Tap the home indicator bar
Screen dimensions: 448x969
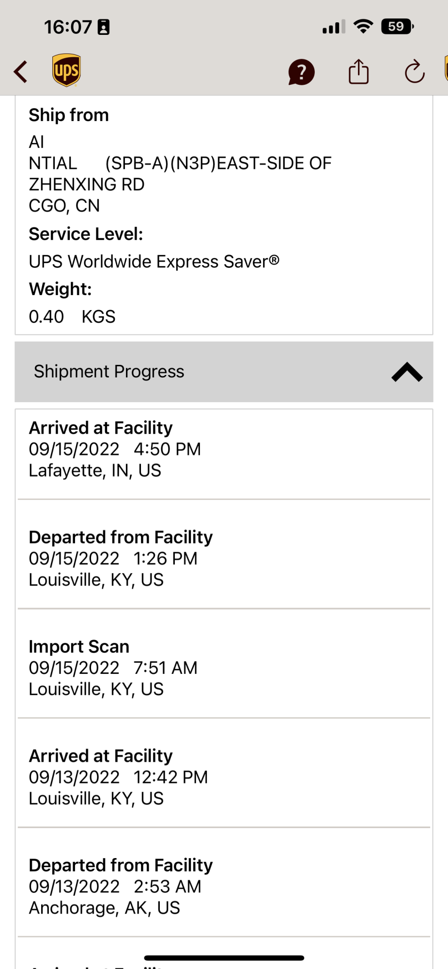(224, 958)
